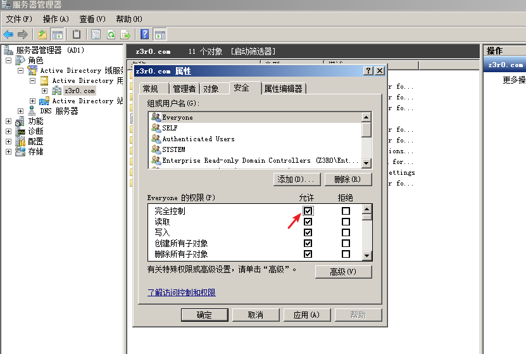Expand the z3r0.com tree node

click(44, 91)
